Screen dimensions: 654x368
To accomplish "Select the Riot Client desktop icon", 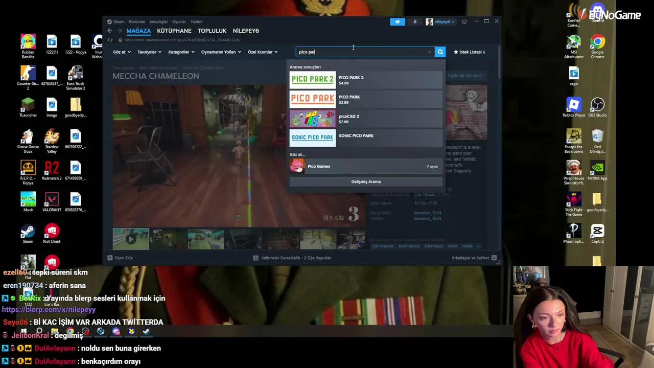I will tap(52, 234).
